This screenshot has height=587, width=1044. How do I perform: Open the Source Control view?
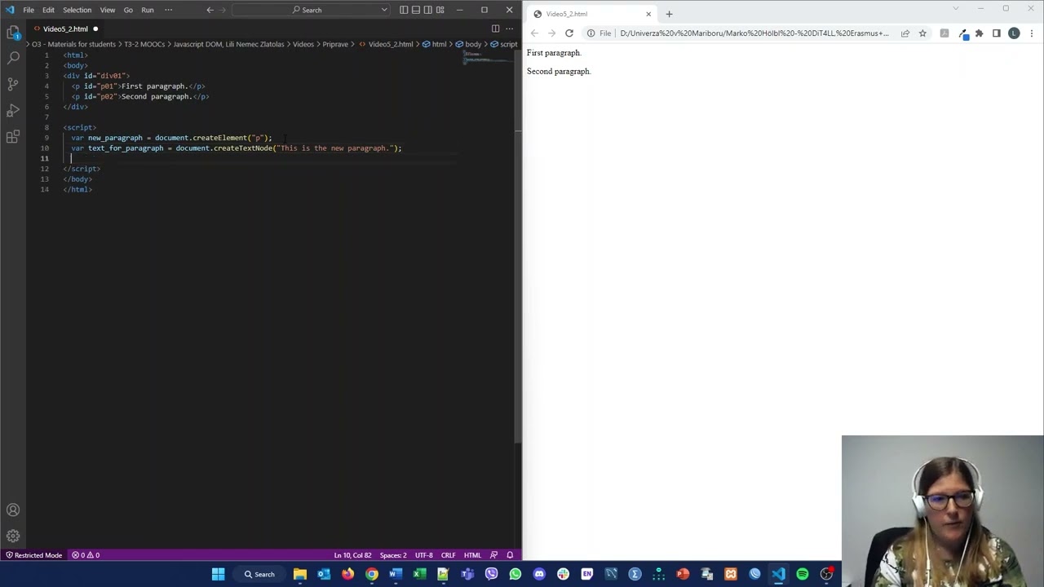(x=13, y=84)
